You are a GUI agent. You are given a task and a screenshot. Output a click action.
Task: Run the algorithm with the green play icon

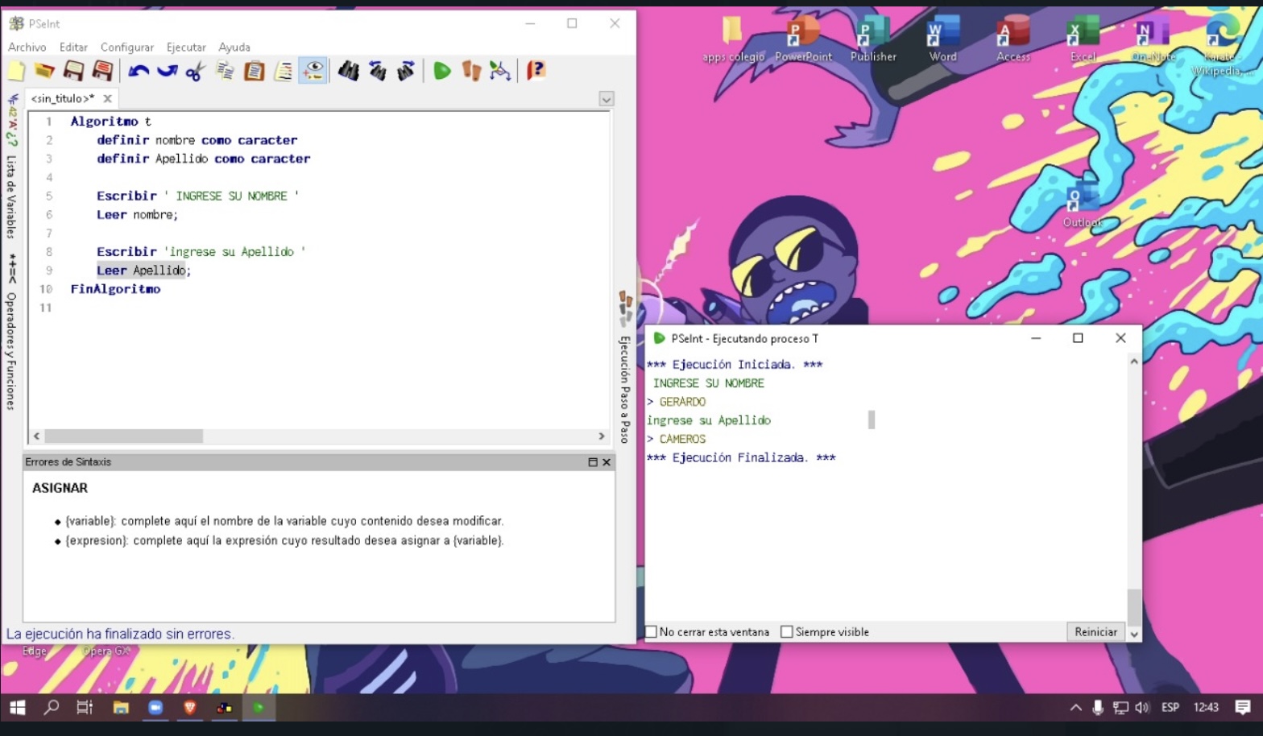pos(441,71)
